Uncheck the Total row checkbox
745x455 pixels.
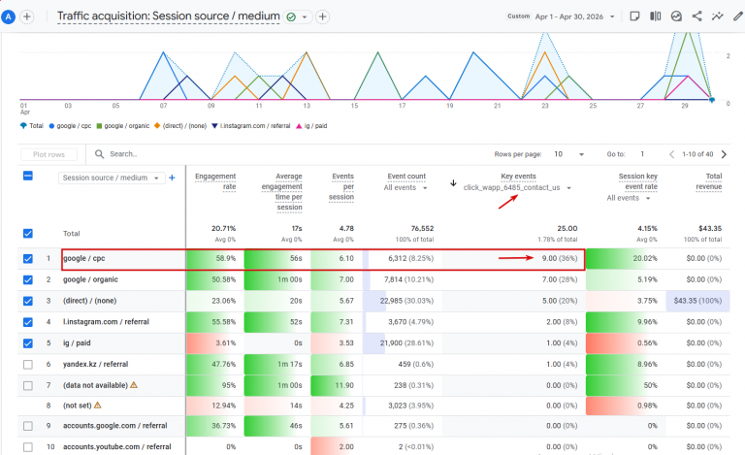tap(28, 233)
